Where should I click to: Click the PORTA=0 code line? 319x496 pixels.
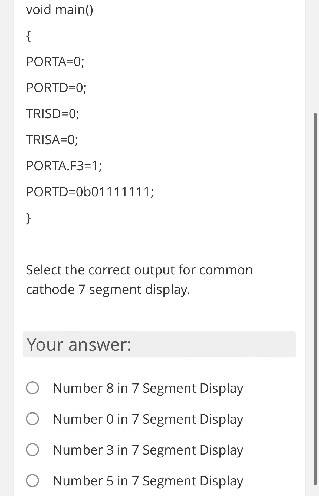click(x=55, y=62)
